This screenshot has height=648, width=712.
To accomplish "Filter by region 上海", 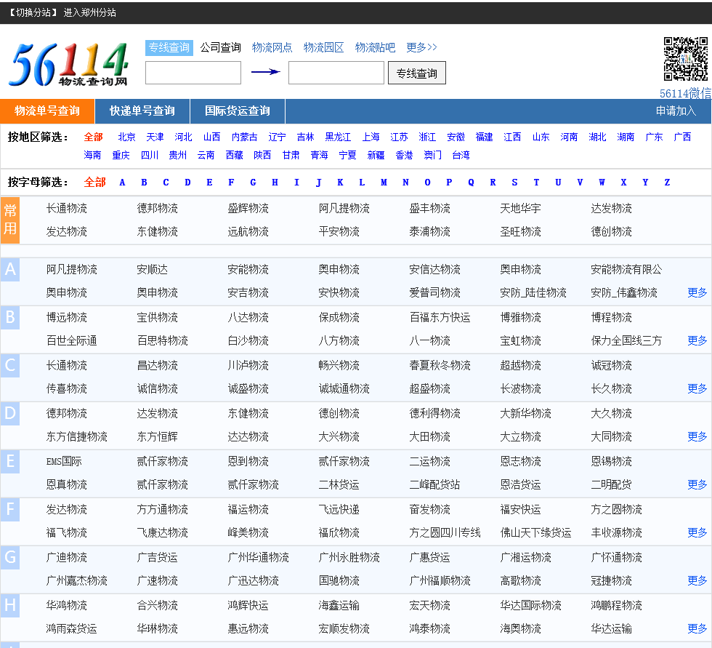I will 371,137.
